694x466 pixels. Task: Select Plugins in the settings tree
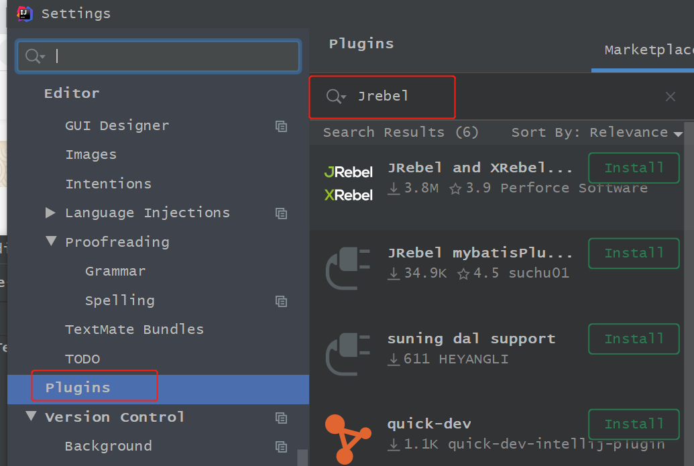tap(78, 388)
